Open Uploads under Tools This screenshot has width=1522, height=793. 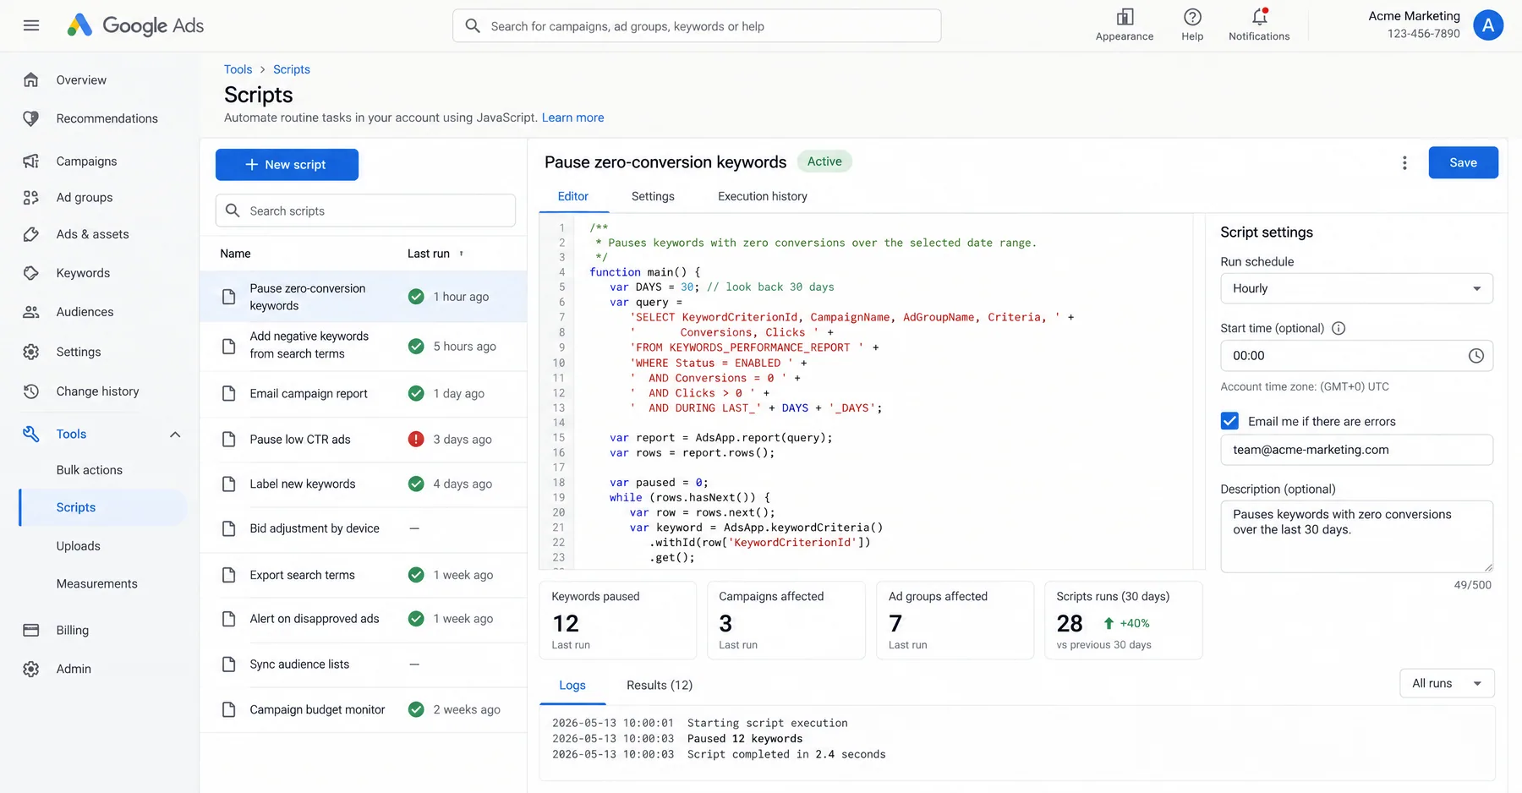[79, 546]
